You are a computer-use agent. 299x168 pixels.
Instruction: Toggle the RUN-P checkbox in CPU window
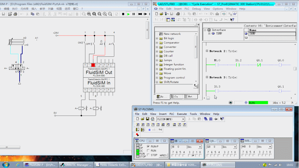coord(149,146)
